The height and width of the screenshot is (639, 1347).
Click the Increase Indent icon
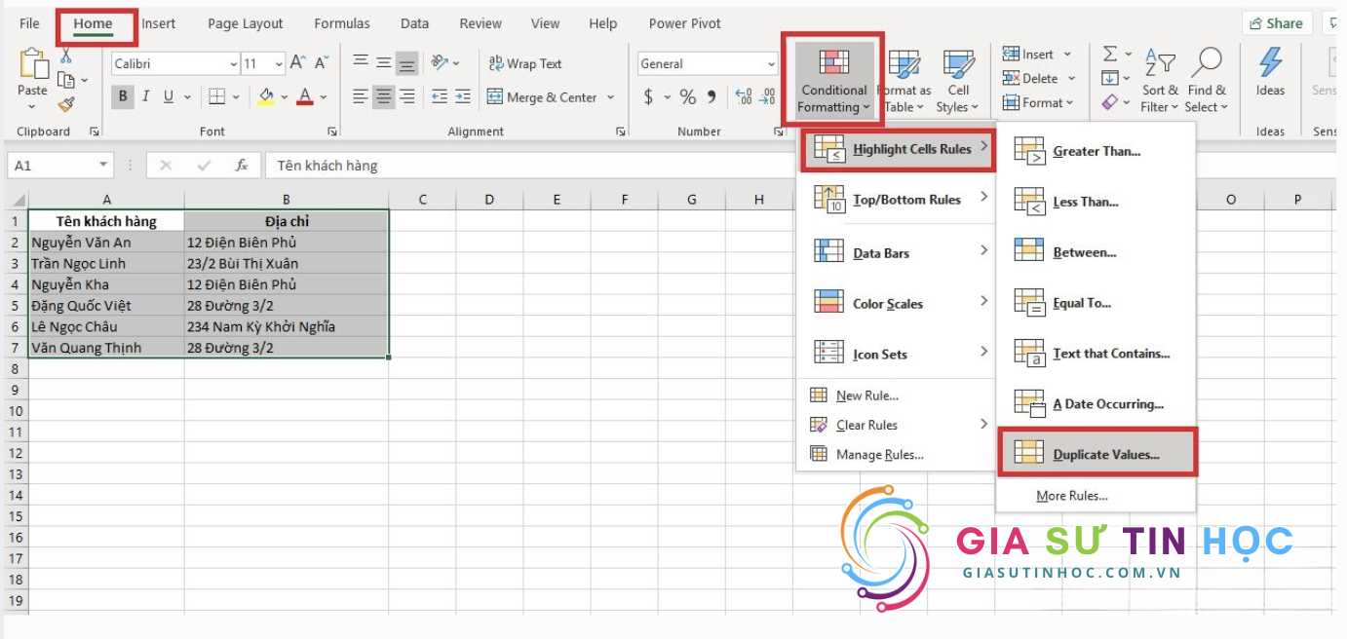coord(464,96)
